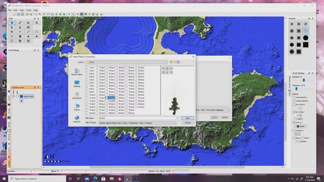This screenshot has width=324, height=182.
Task: Click Cancel in the background layer dialog
Action: click(224, 117)
